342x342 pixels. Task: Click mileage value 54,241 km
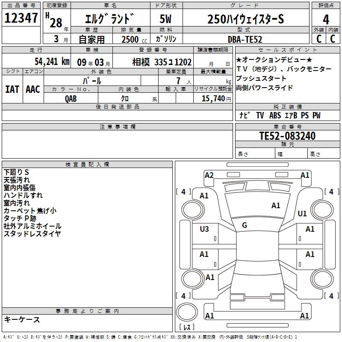52,62
